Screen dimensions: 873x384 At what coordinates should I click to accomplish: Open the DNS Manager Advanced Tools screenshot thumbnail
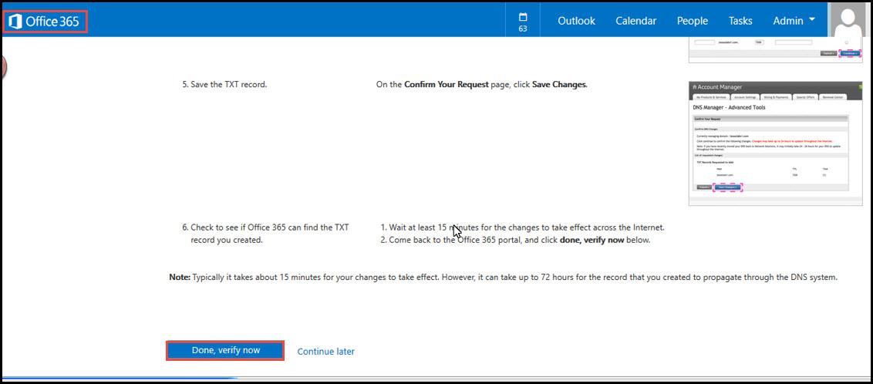(774, 143)
